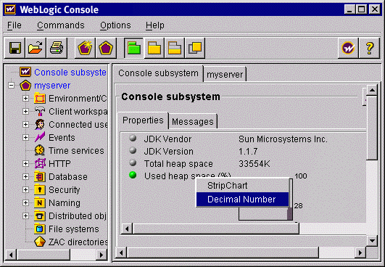Expand the Events tree node
385x267 pixels.
(x=25, y=137)
